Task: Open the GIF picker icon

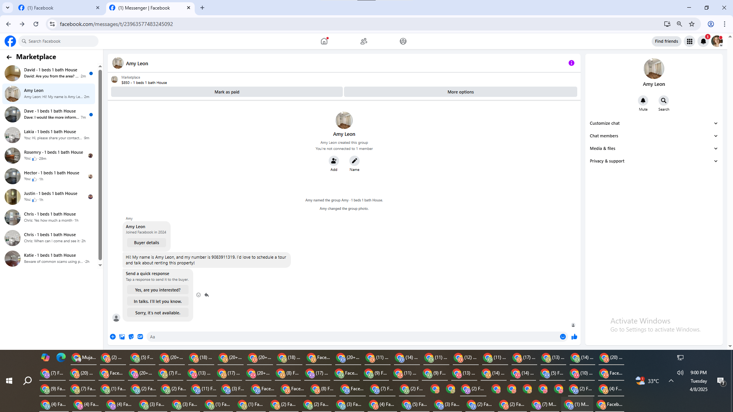Action: 140,337
